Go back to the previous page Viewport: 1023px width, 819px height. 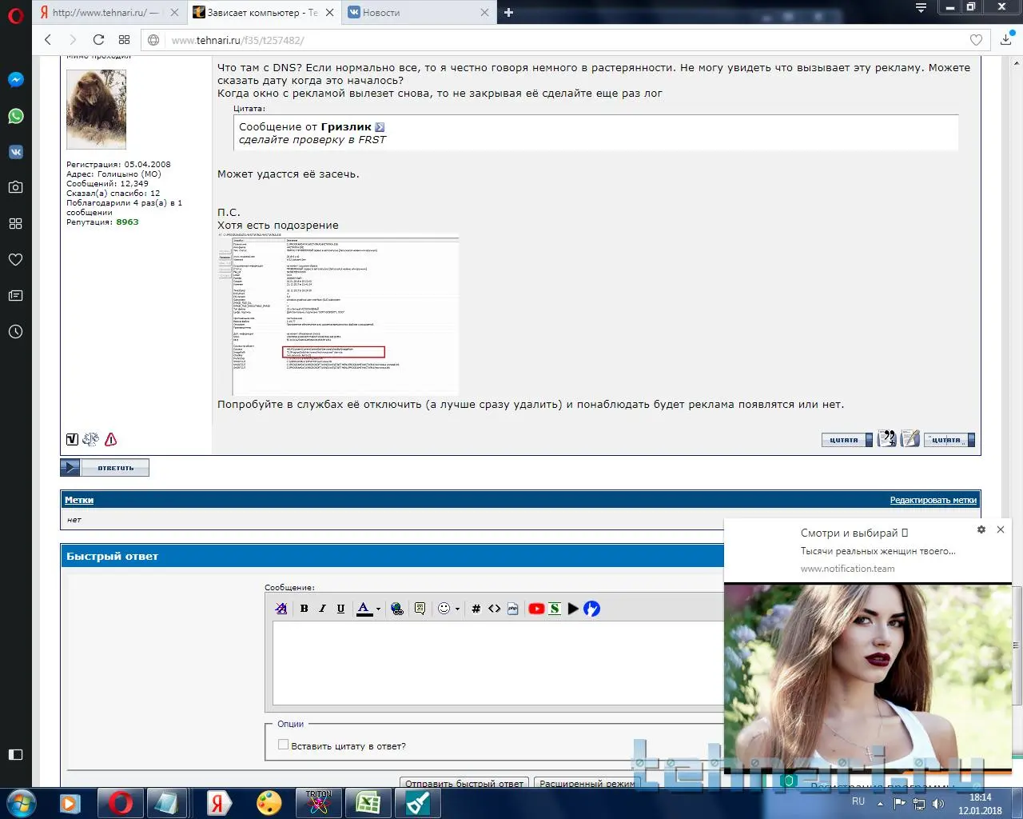coord(48,40)
